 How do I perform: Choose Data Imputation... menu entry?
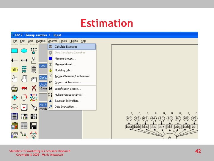click(x=72, y=106)
